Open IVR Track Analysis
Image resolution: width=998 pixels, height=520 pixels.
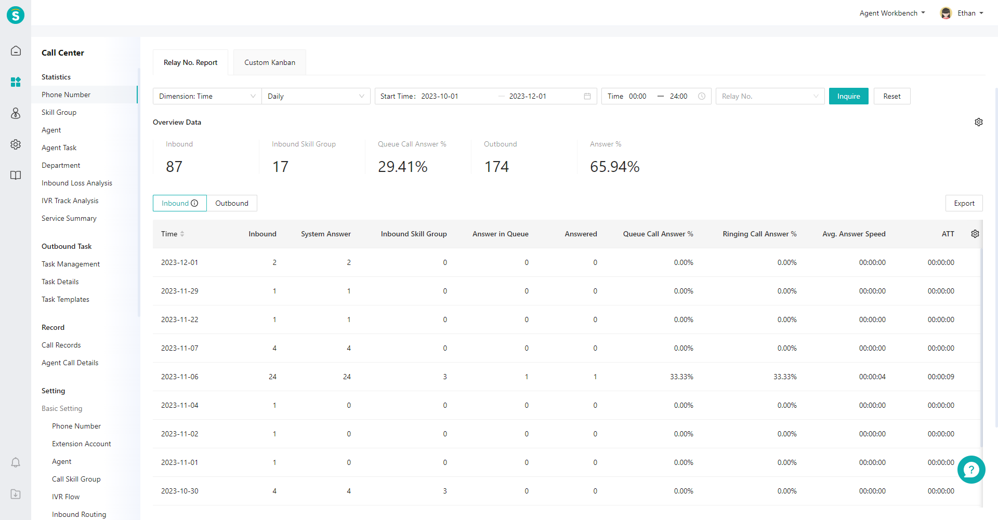(x=70, y=201)
